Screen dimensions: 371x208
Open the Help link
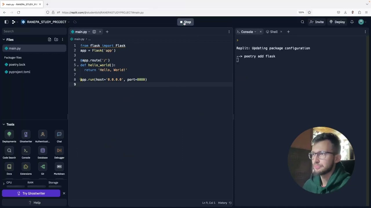34,203
